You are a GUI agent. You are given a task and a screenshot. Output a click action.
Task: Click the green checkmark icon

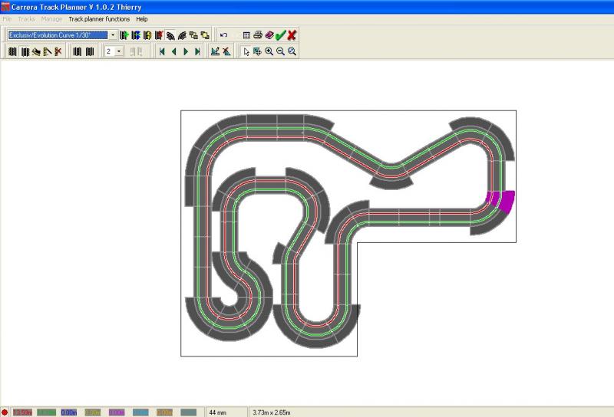(x=280, y=35)
